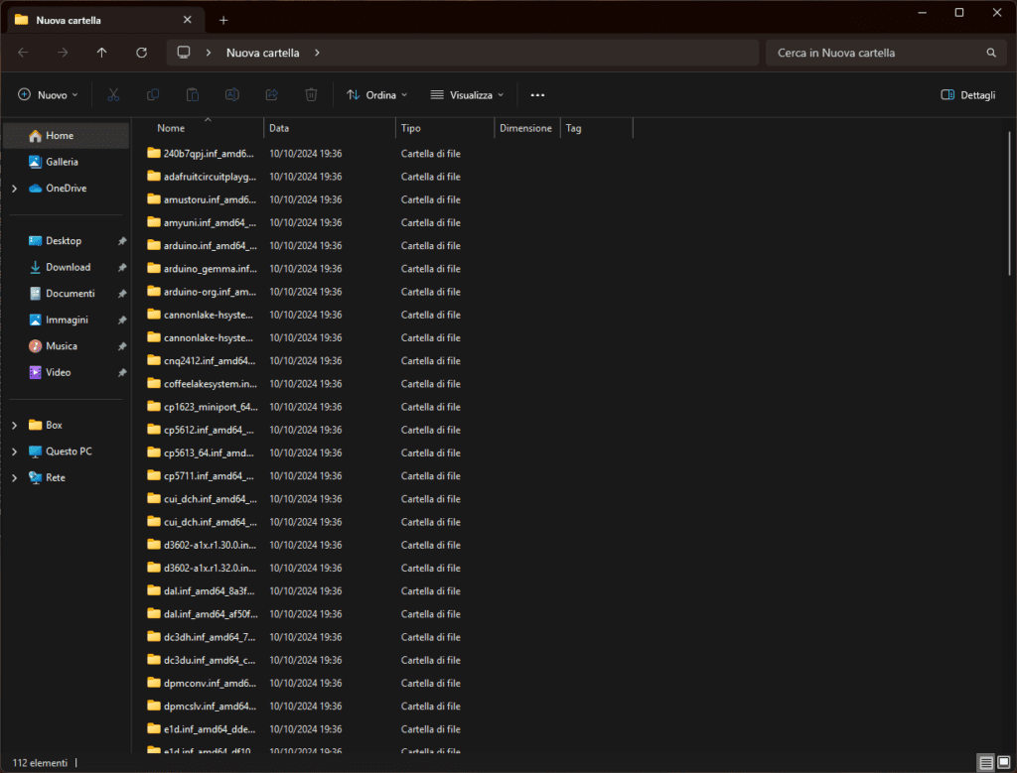Switch to large thumbnails view in status bar
1017x773 pixels.
click(1003, 762)
